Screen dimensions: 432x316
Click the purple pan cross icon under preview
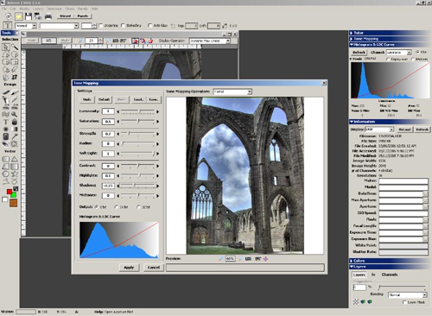265,259
